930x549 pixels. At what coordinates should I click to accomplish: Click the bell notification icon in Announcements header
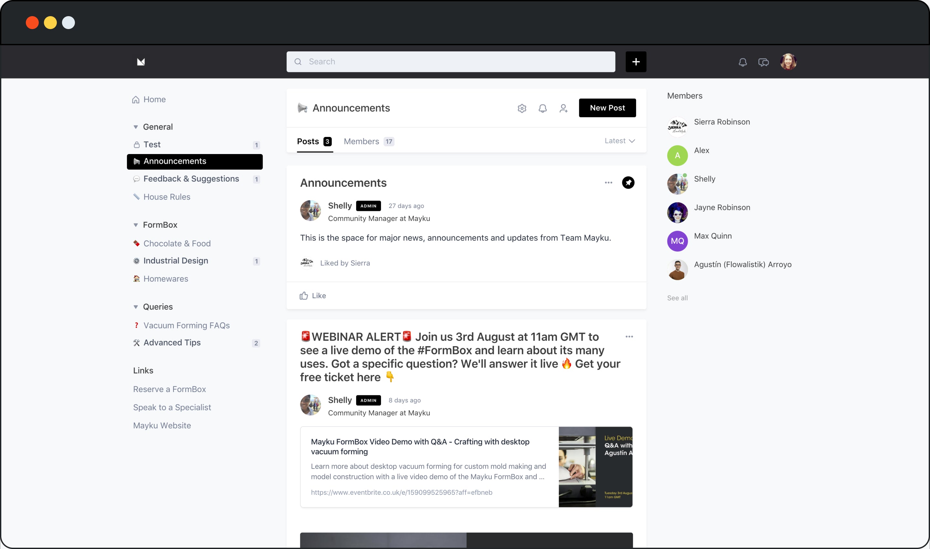(x=542, y=108)
